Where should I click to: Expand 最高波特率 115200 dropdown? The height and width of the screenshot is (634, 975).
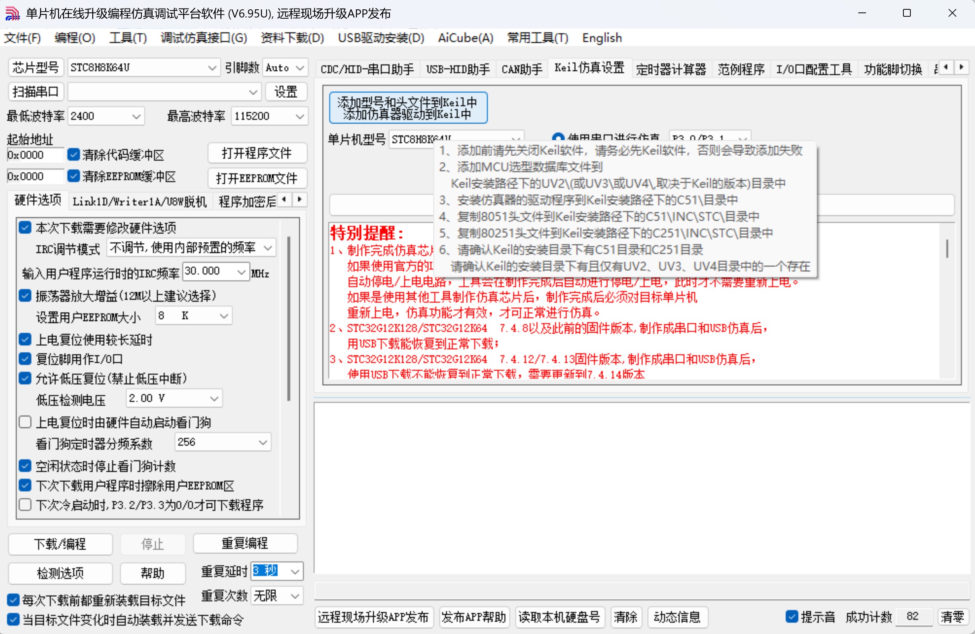point(299,116)
